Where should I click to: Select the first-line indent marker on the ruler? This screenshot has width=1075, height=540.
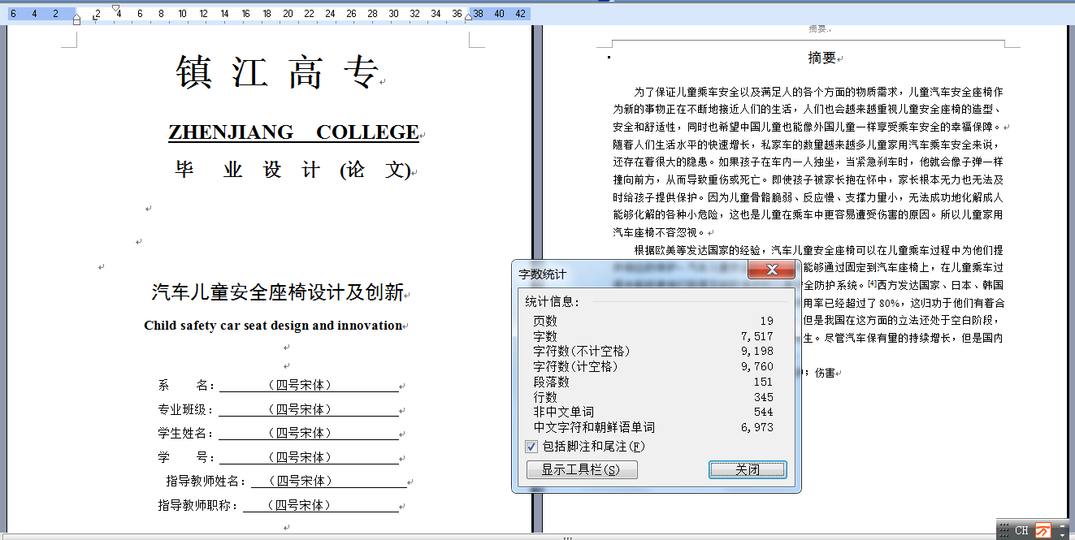[115, 9]
